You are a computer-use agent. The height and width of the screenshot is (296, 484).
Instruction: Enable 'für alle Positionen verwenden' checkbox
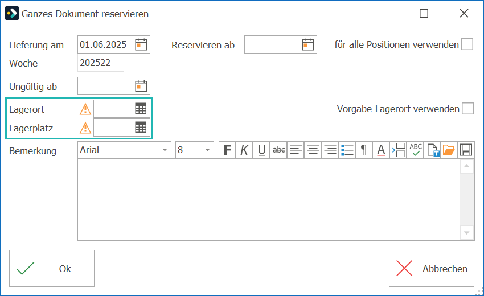(467, 44)
